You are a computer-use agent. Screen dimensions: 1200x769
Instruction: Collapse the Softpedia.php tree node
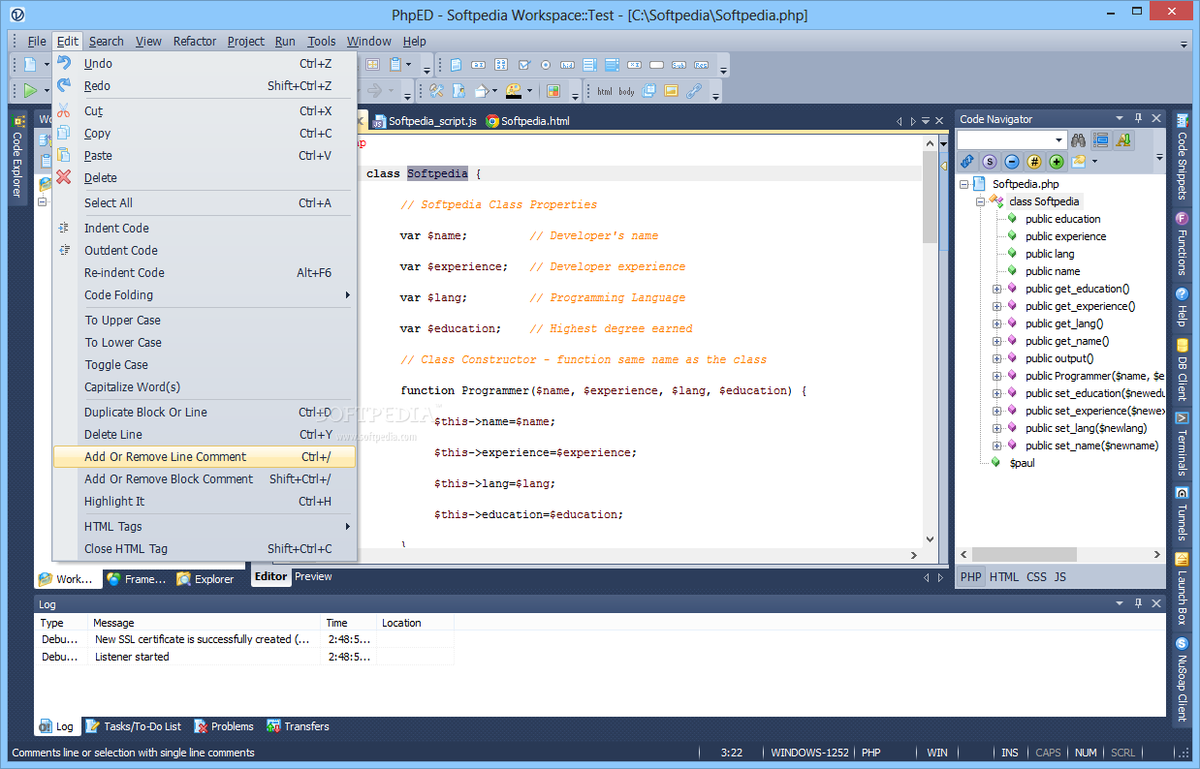pyautogui.click(x=964, y=184)
